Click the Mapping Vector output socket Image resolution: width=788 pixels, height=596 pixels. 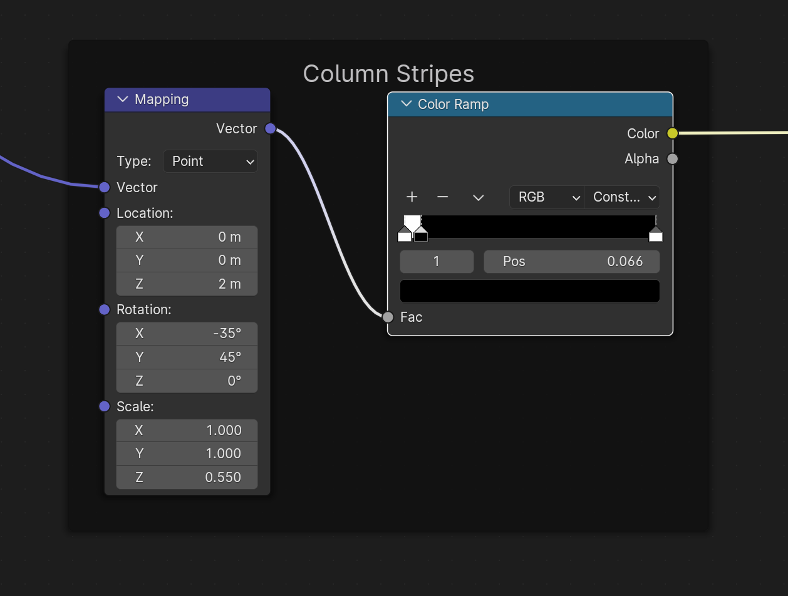270,128
